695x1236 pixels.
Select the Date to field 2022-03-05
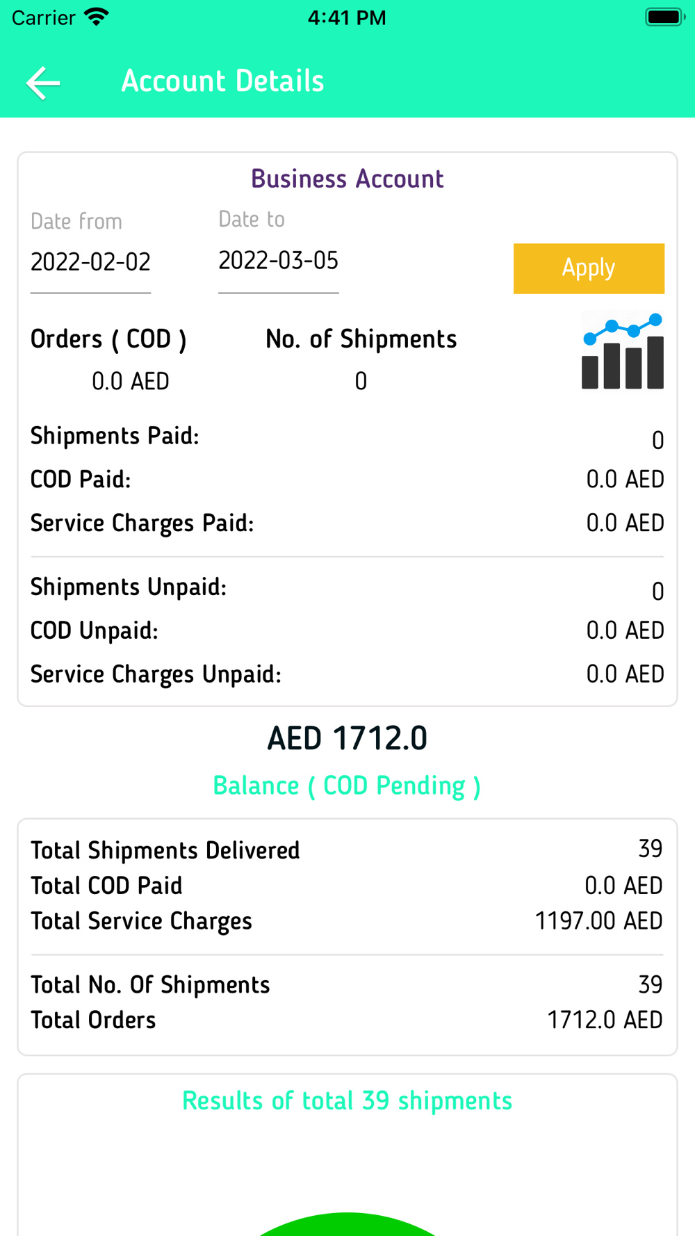coord(279,261)
